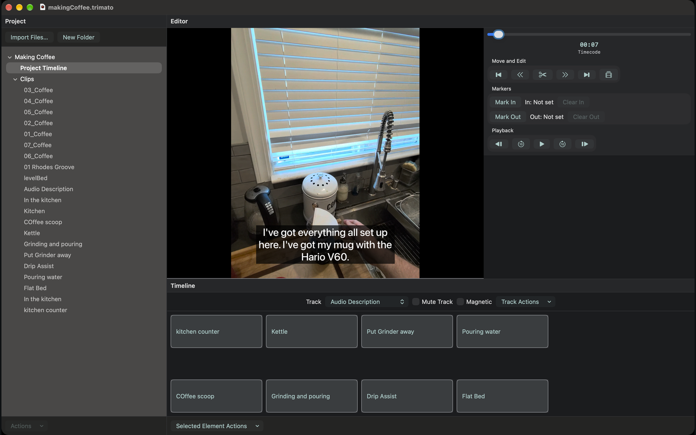Click the film stack icon in Move and Edit
The height and width of the screenshot is (435, 696).
click(x=609, y=75)
